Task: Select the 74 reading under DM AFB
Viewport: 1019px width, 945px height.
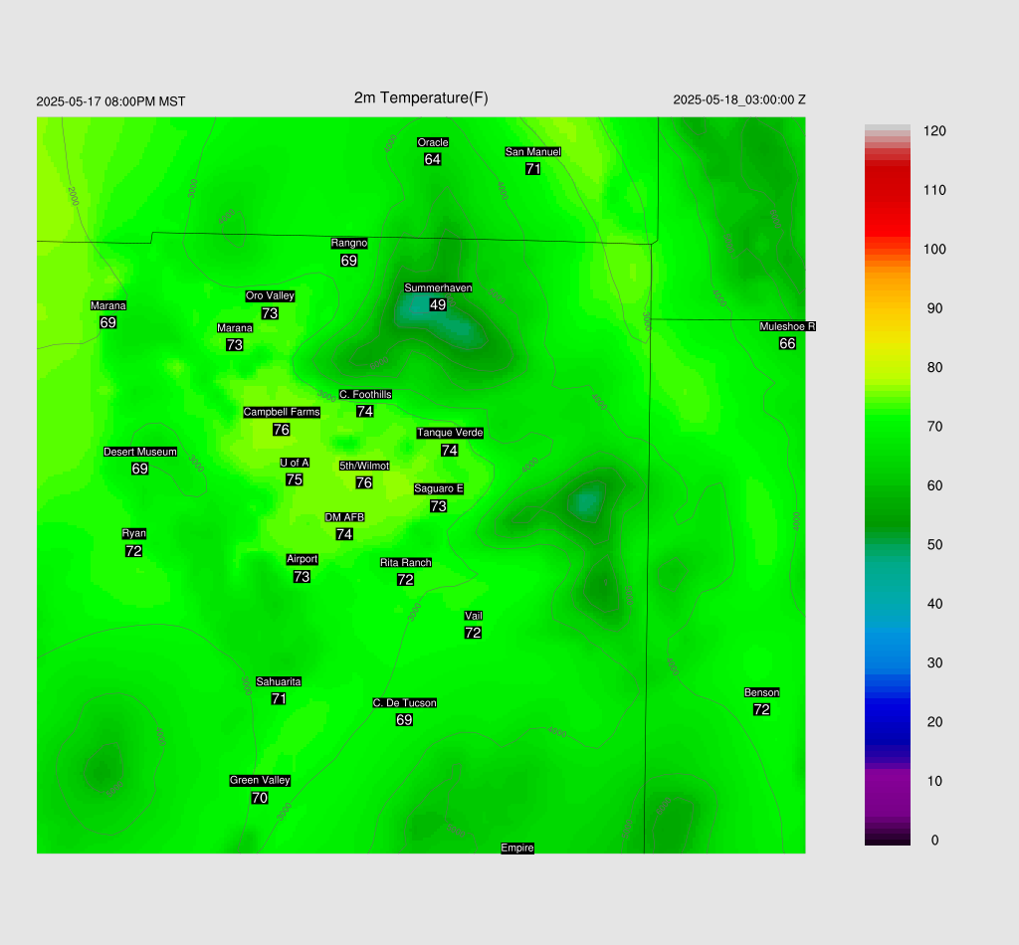Action: click(344, 534)
